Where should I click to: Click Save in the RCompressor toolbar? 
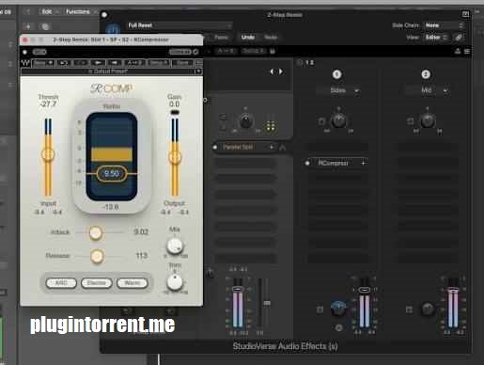[x=182, y=63]
